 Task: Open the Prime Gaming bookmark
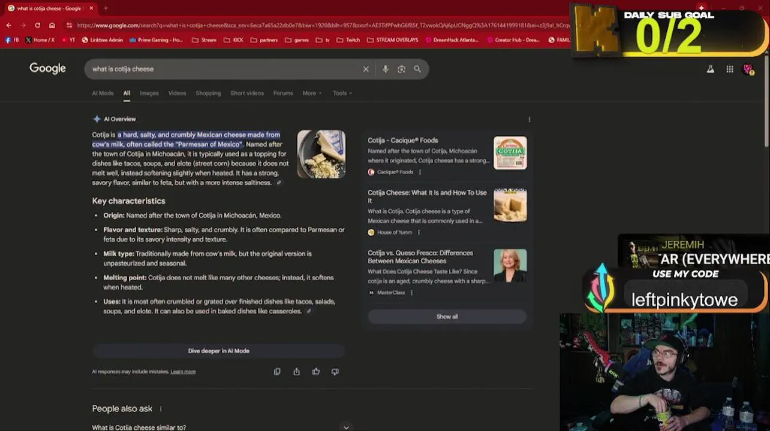pos(156,40)
